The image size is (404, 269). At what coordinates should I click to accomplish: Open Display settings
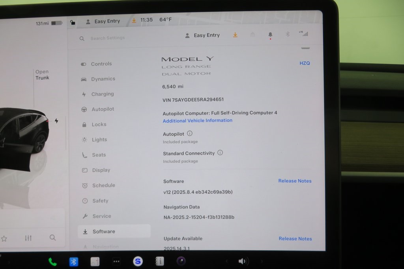(96, 170)
